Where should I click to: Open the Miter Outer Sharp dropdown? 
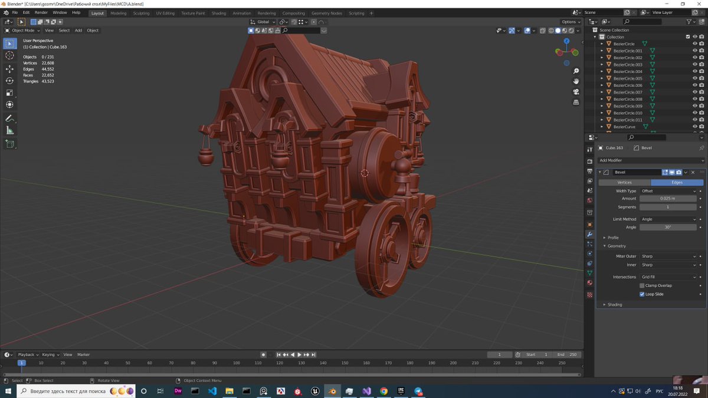click(x=668, y=256)
